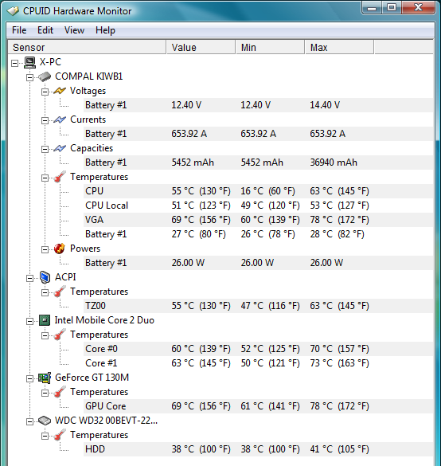Image resolution: width=441 pixels, height=466 pixels.
Task: Click the Value column header
Action: [x=201, y=48]
